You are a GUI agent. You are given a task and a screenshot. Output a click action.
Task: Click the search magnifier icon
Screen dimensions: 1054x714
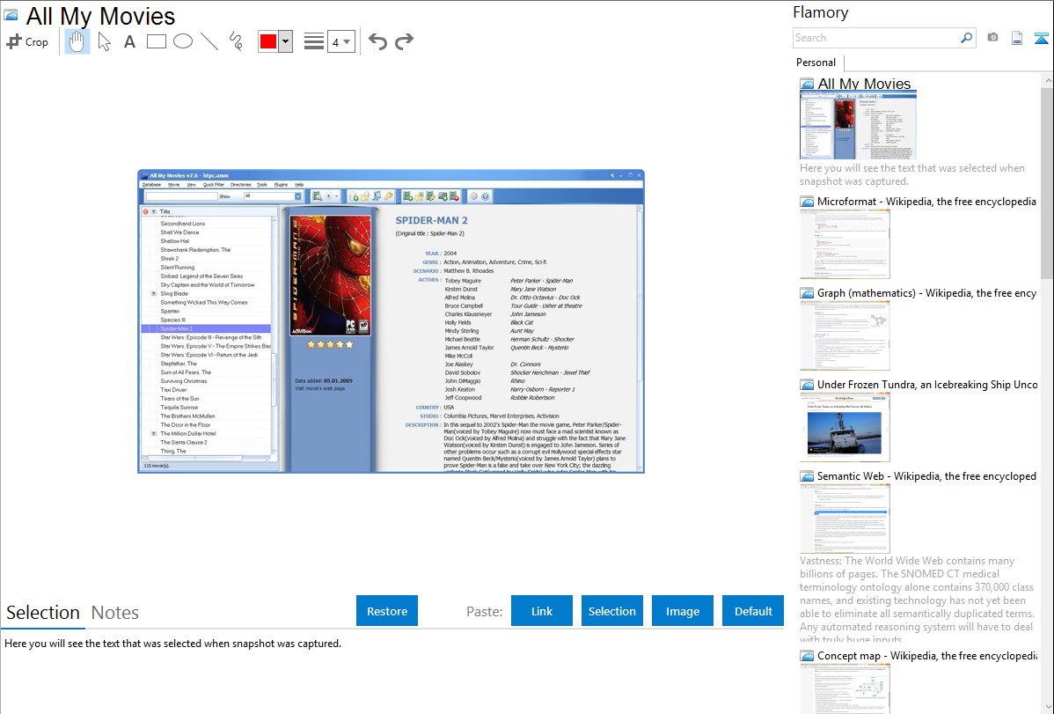click(966, 38)
